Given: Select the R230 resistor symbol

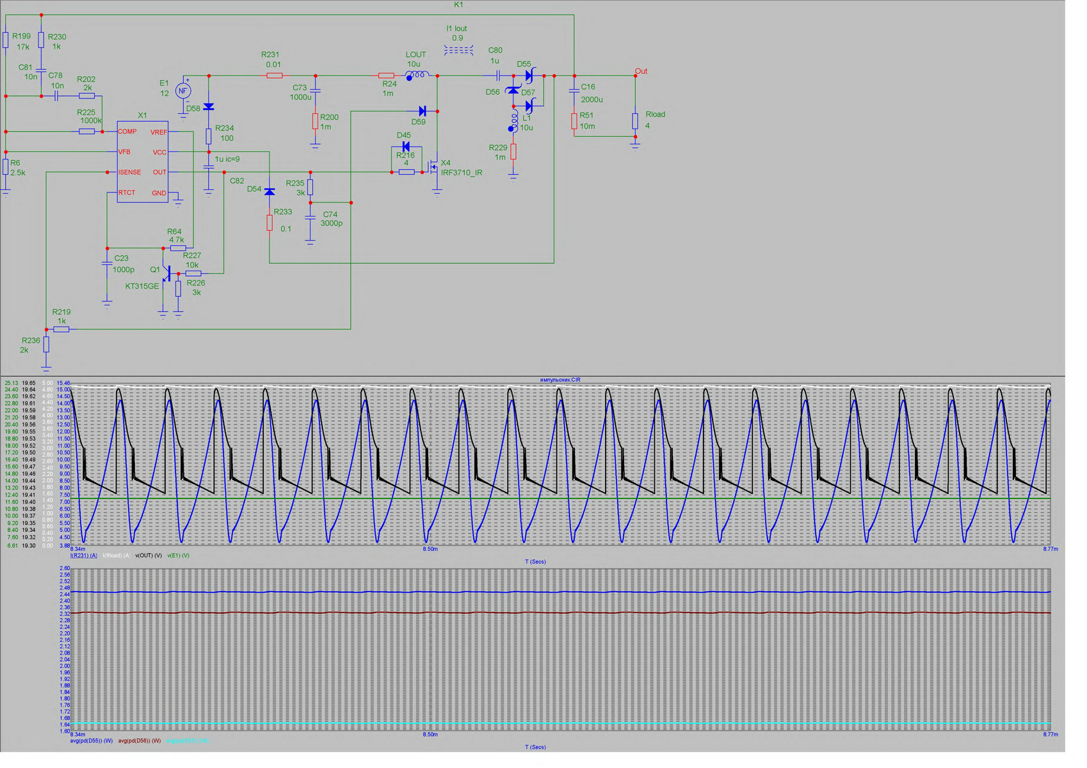Looking at the screenshot, I should (41, 40).
